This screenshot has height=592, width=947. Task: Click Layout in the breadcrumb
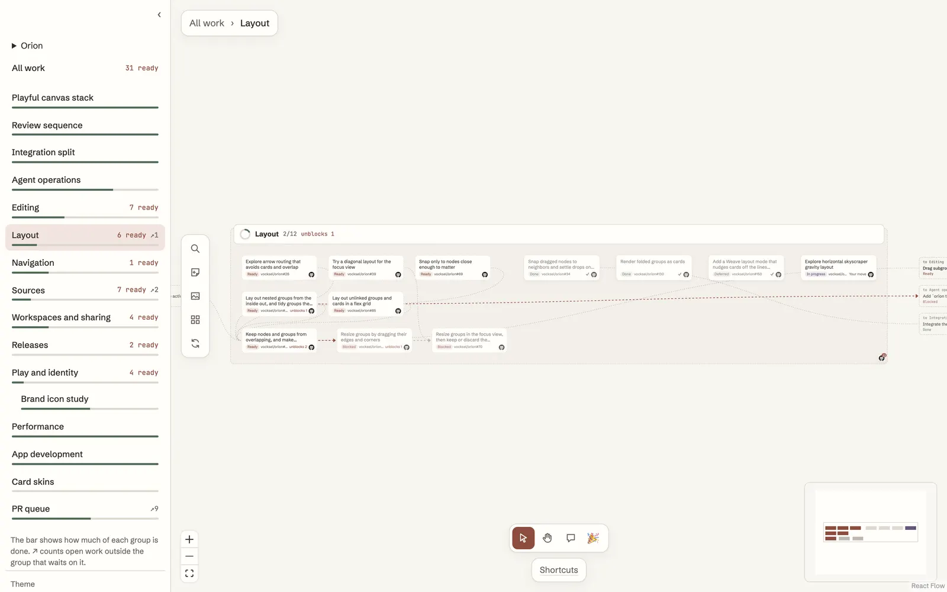(255, 23)
